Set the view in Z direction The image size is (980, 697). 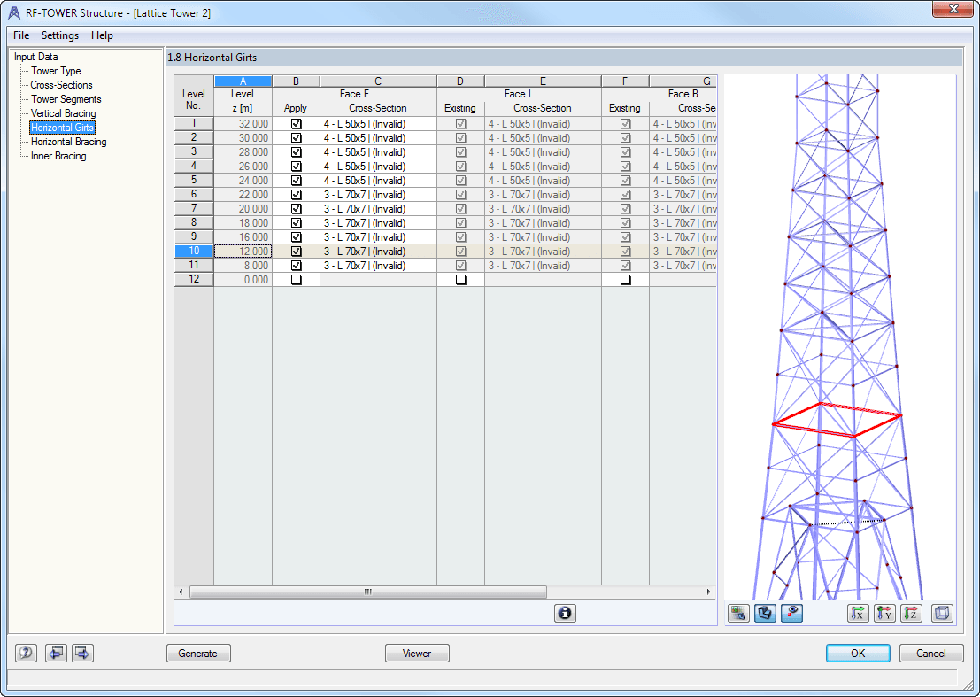[x=911, y=613]
